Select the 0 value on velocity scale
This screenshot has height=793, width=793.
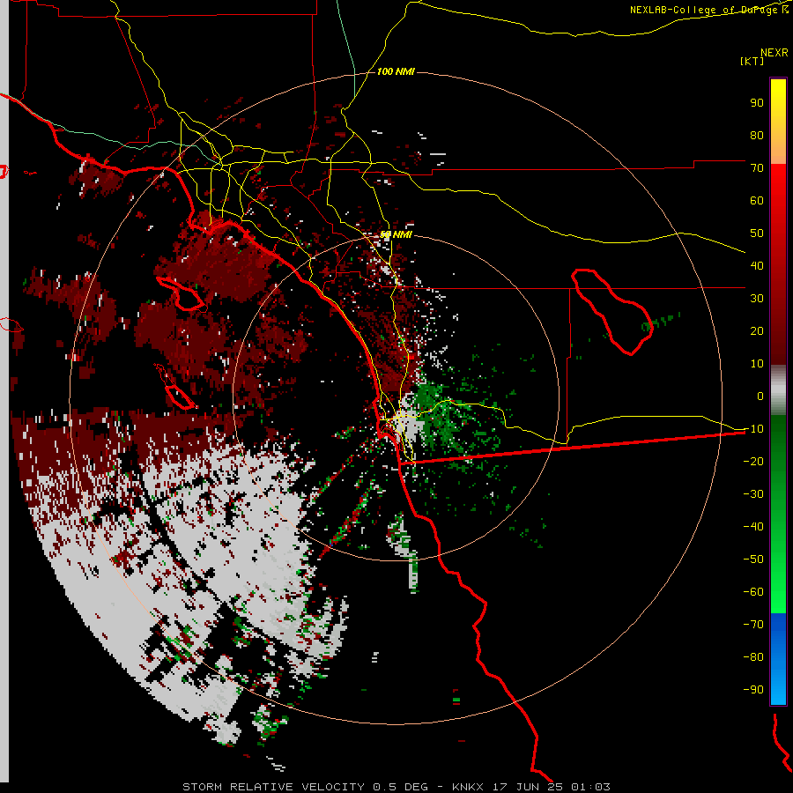click(760, 396)
